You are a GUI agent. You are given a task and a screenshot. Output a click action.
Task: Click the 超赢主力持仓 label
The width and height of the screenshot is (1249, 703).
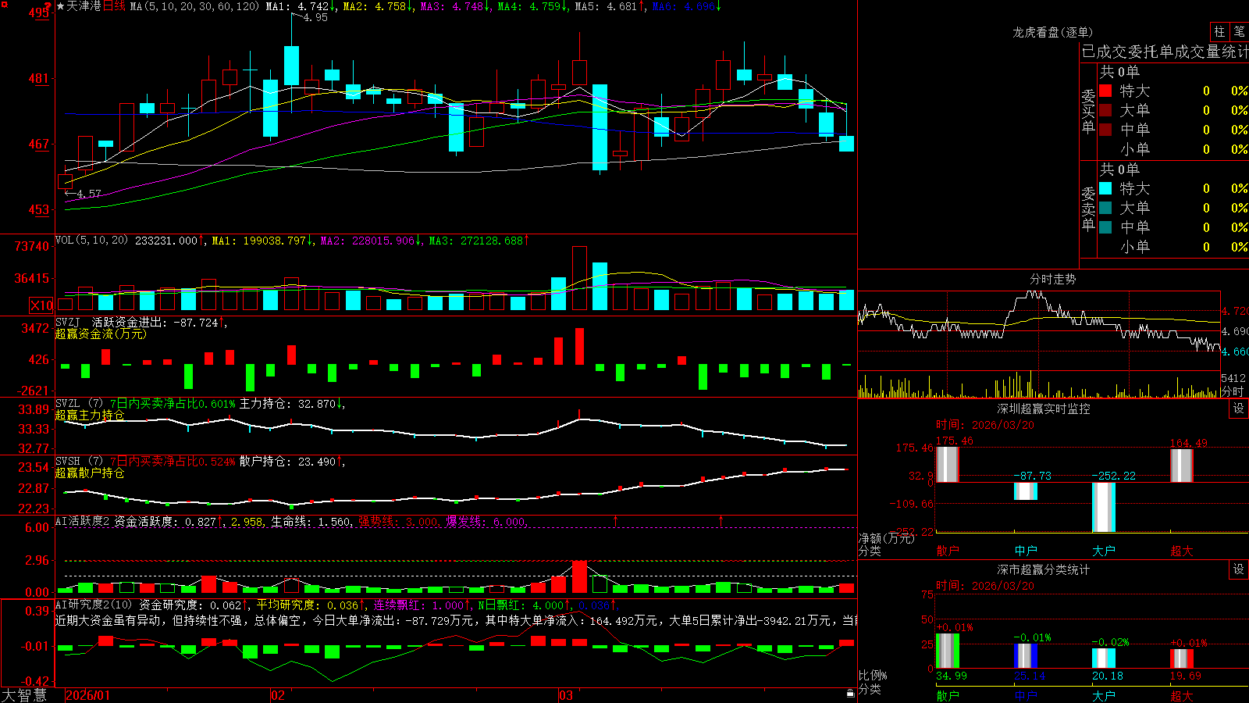click(x=90, y=415)
